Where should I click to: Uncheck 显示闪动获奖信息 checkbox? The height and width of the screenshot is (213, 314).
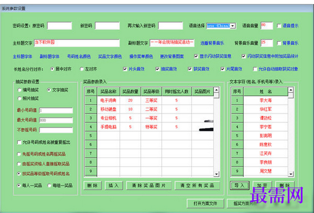tap(196, 56)
